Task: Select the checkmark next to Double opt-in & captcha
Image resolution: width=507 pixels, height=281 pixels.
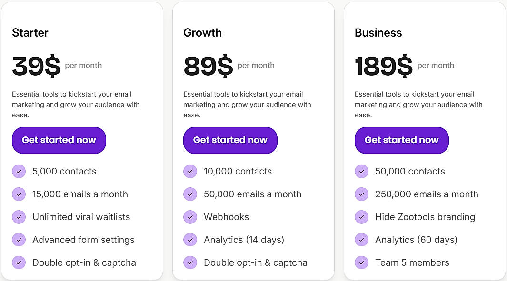Action: tap(19, 262)
